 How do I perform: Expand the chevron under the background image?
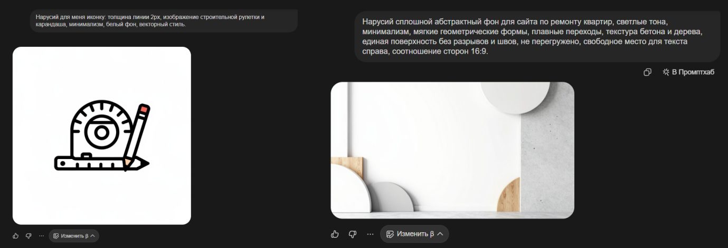pos(440,234)
